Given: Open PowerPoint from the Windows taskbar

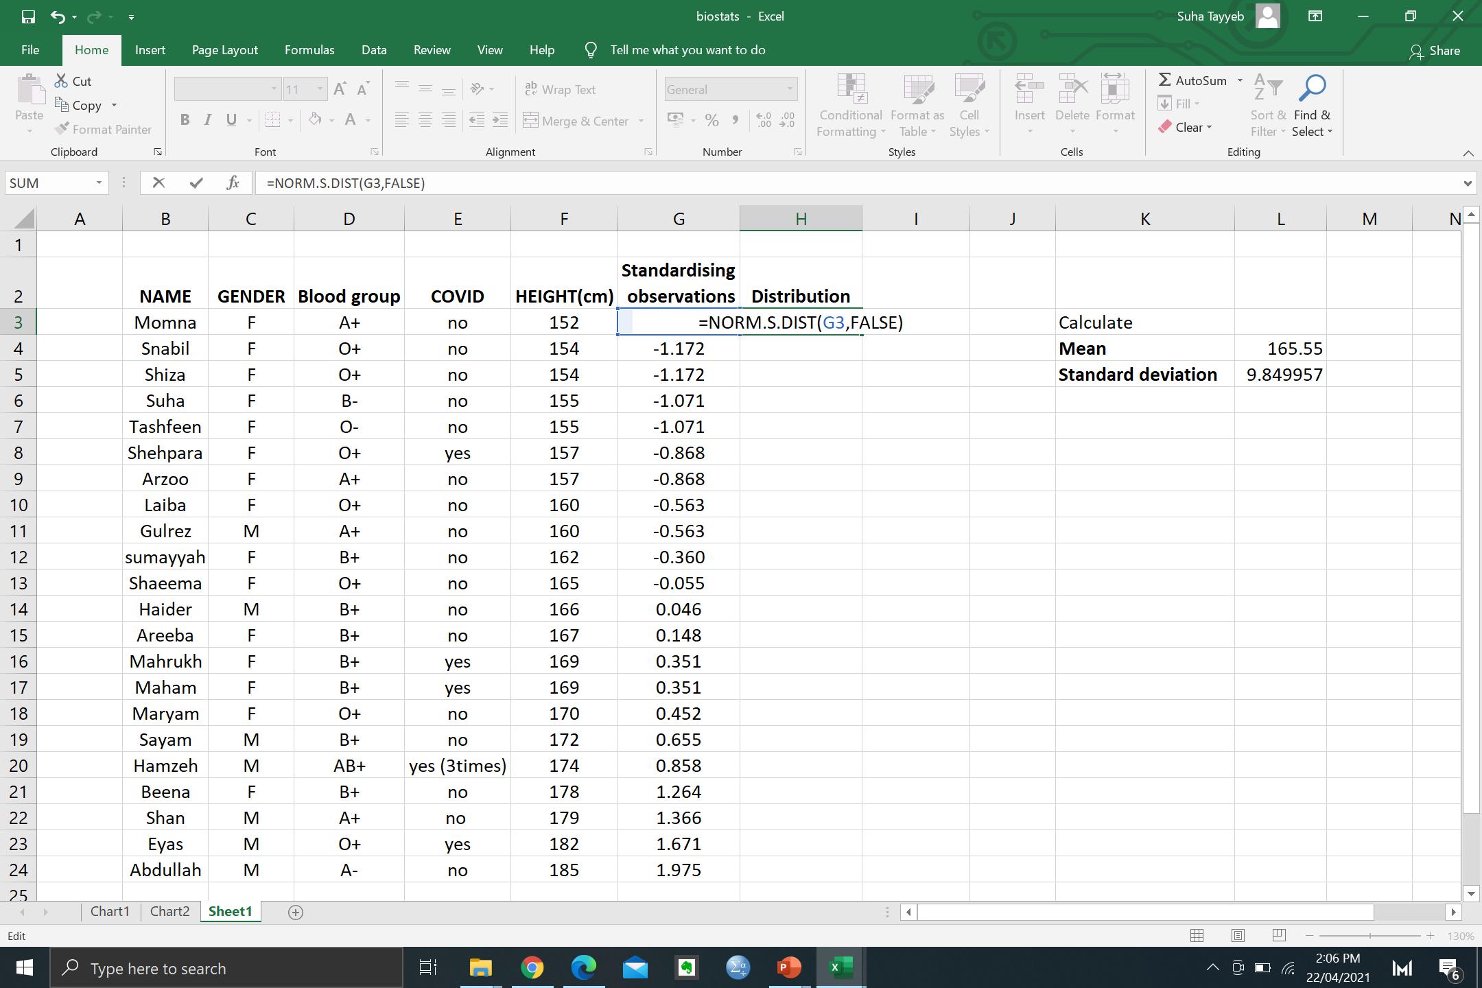Looking at the screenshot, I should 788,968.
